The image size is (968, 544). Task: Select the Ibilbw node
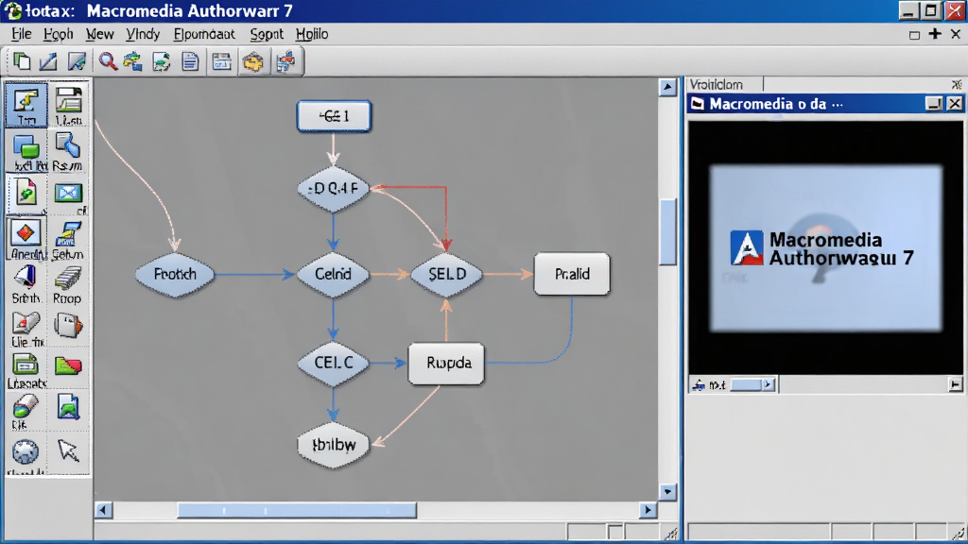[x=334, y=445]
